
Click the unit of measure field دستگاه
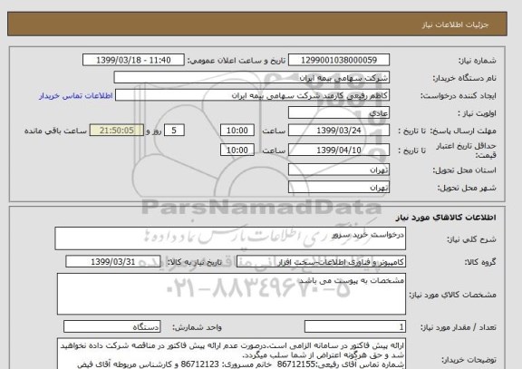(x=111, y=326)
